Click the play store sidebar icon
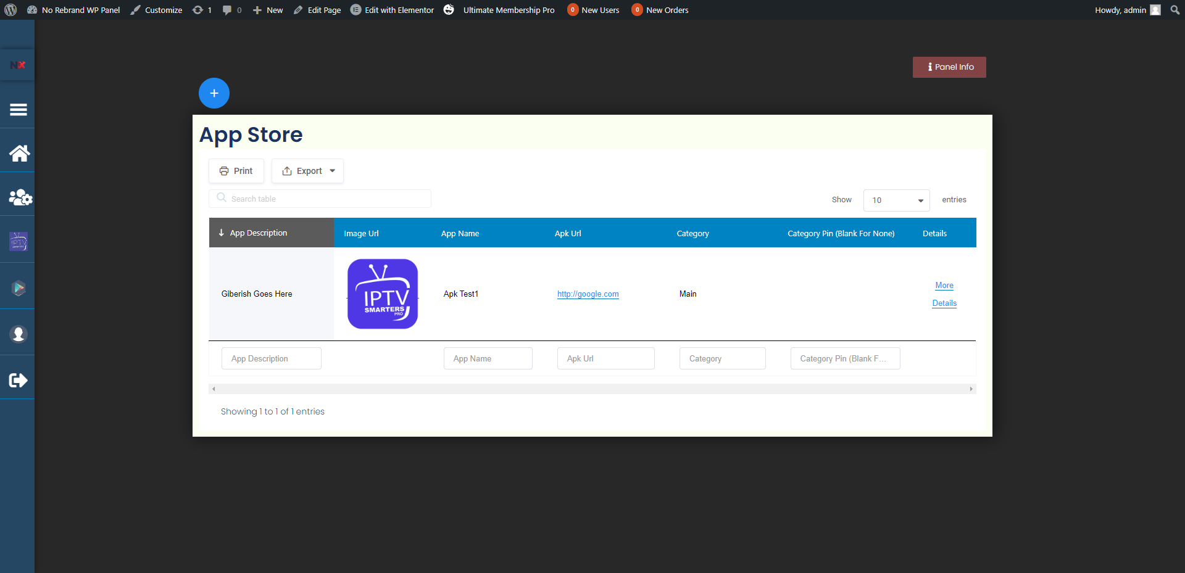 pyautogui.click(x=19, y=288)
